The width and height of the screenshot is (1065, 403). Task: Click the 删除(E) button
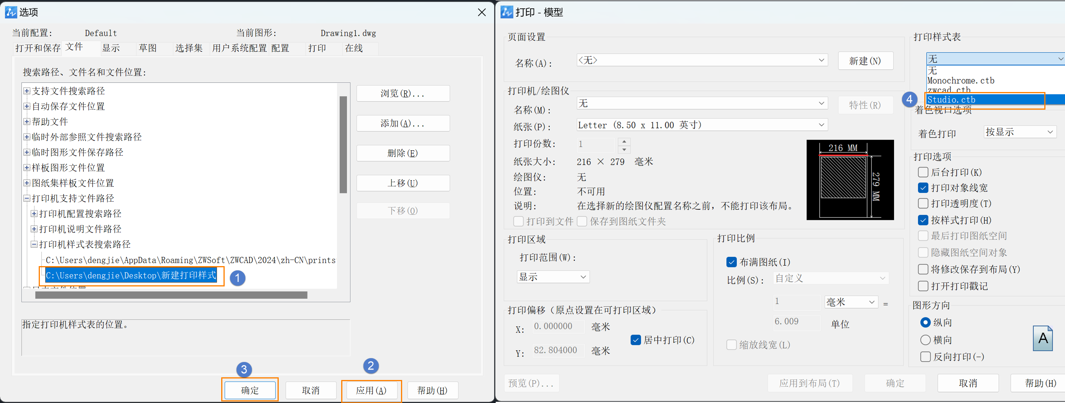[x=403, y=153]
